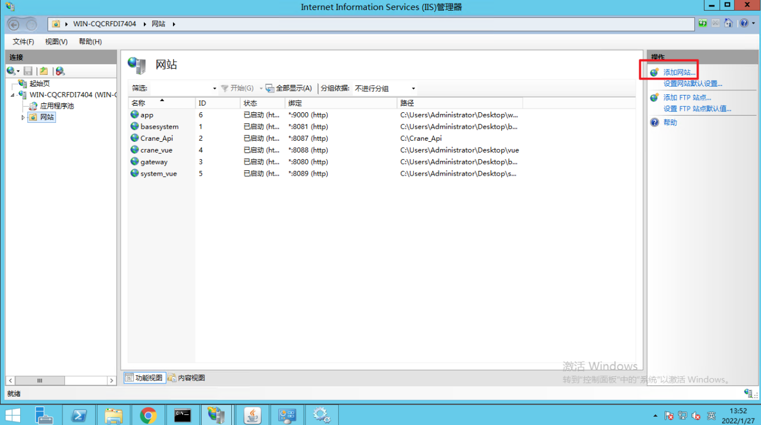Click the 帮助 link in the 操作 pane
Screen dimensions: 761x425
pyautogui.click(x=670, y=122)
